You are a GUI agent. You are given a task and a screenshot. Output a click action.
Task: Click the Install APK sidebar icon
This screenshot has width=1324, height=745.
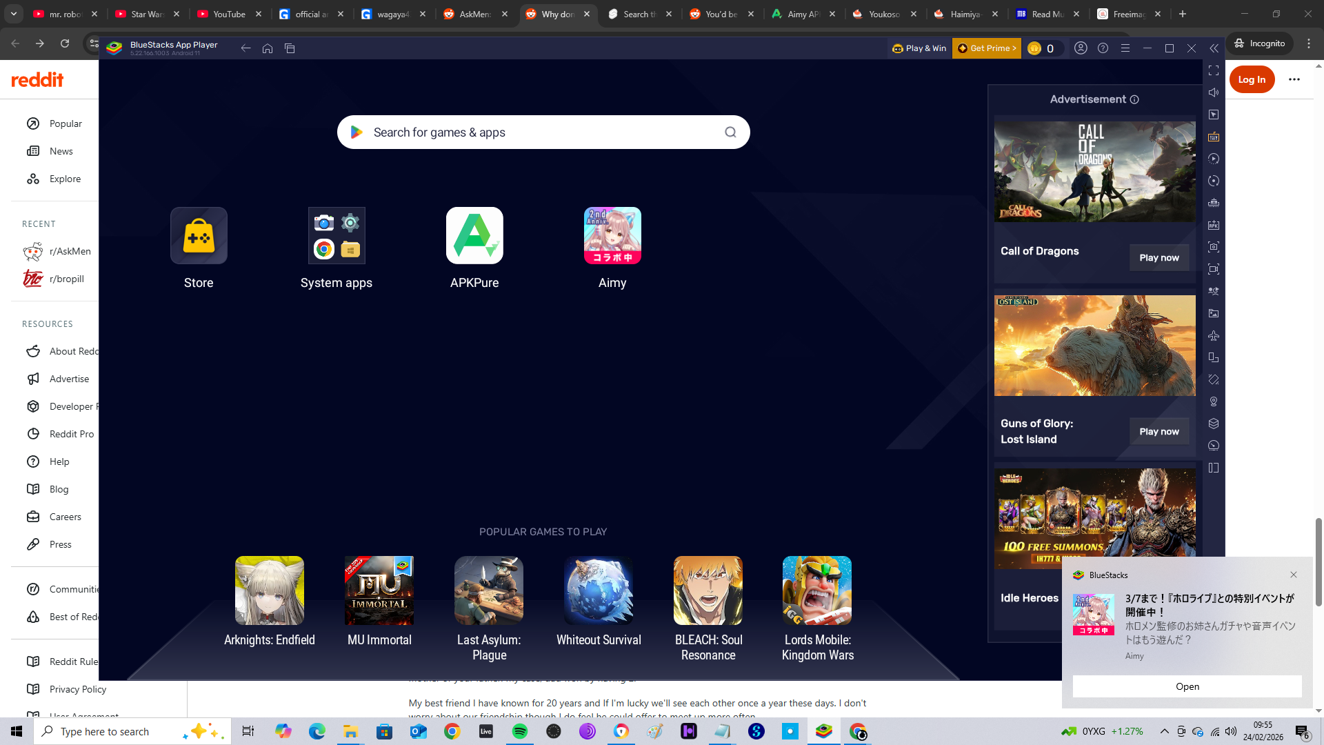(1214, 225)
